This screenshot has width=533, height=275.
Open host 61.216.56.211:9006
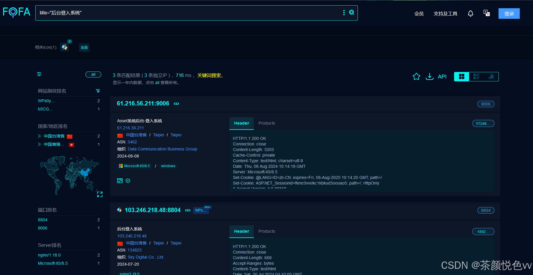click(143, 103)
